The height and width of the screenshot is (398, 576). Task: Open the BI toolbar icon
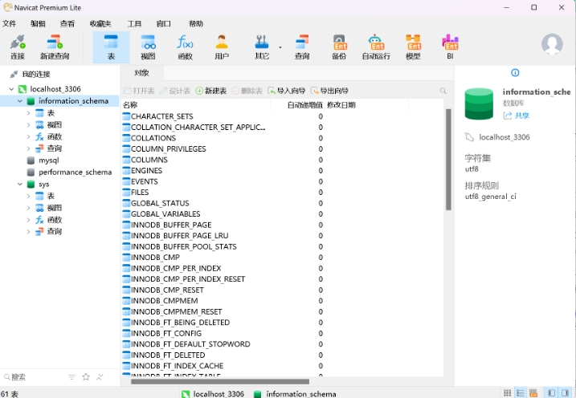pos(450,47)
